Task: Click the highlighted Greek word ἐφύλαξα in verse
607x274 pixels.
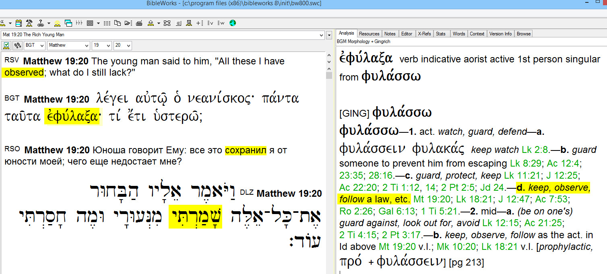Action: coord(71,116)
